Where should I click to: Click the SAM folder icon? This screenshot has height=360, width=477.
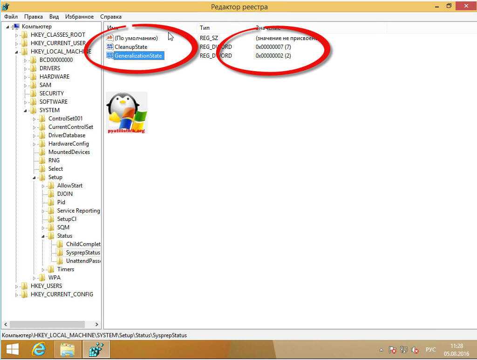click(34, 85)
